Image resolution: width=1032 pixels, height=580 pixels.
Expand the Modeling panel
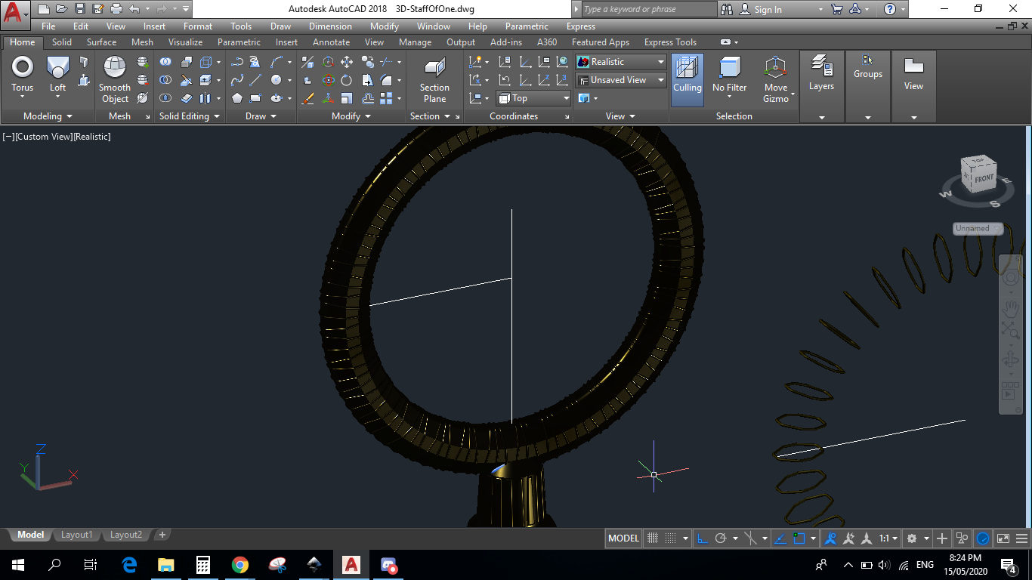coord(48,116)
